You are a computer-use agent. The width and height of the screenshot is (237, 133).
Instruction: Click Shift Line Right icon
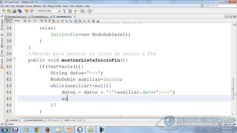(x=80, y=21)
